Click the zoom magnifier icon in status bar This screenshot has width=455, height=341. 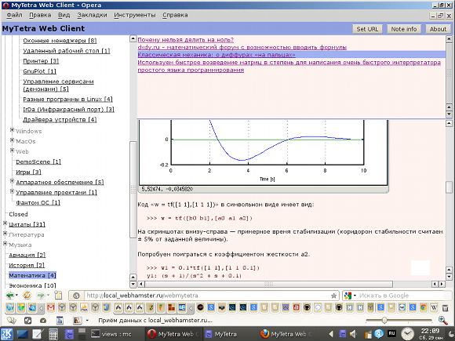click(x=442, y=321)
